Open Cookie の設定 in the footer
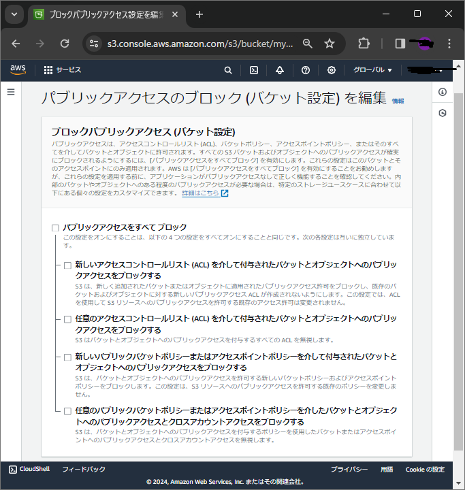This screenshot has height=490, width=465. (425, 470)
